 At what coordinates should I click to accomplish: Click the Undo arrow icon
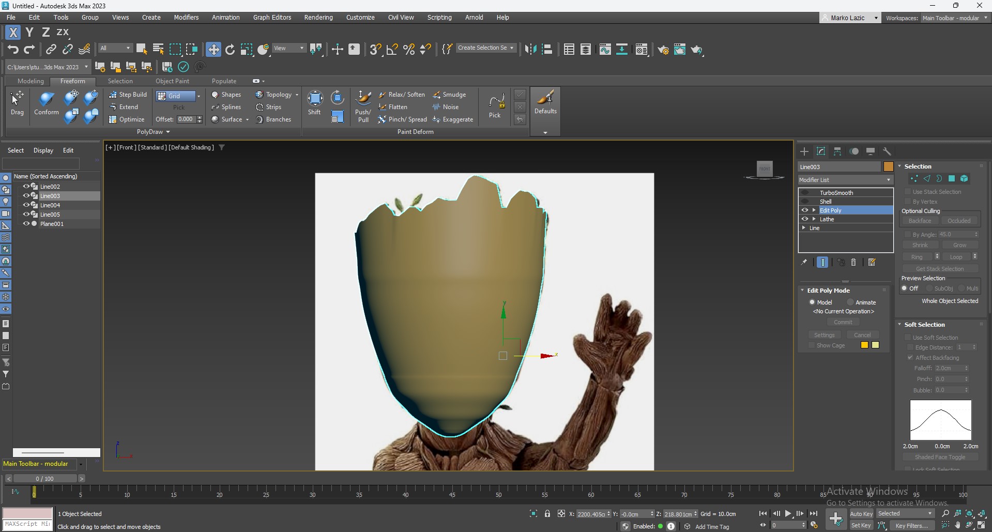[x=13, y=50]
